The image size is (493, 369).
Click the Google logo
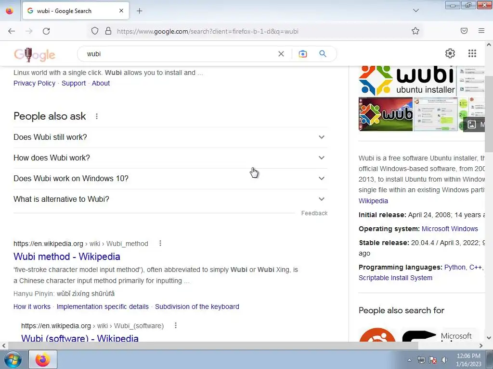pos(35,54)
